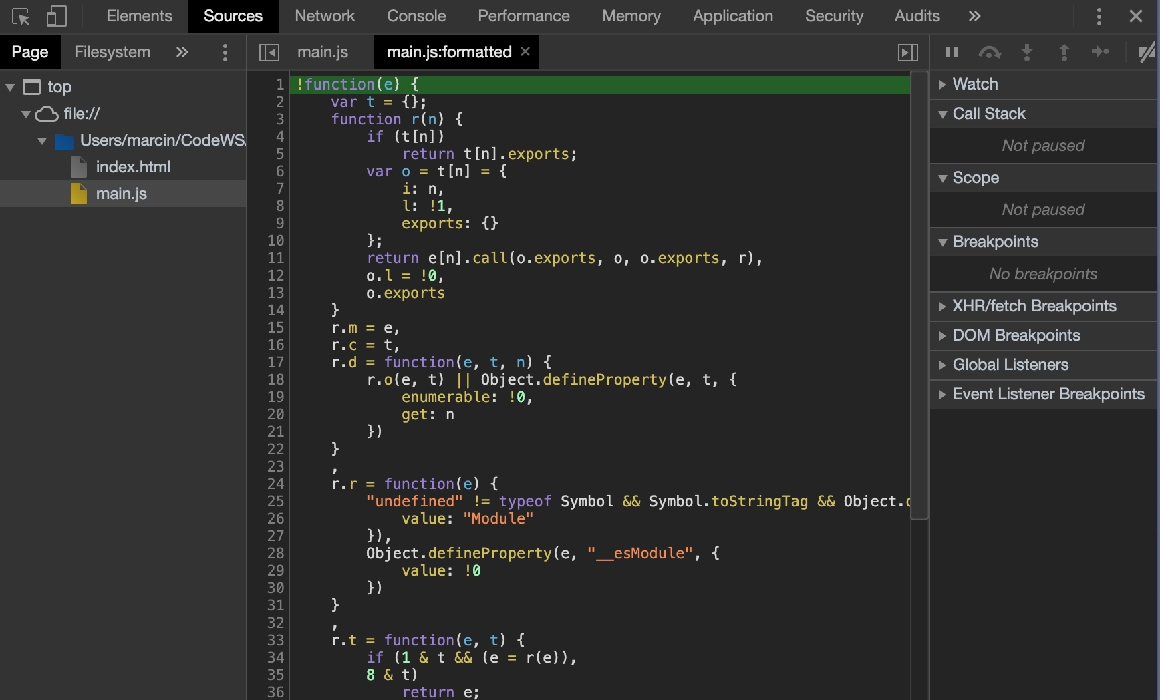1160x700 pixels.
Task: Click the Pause script execution icon
Action: pyautogui.click(x=952, y=52)
